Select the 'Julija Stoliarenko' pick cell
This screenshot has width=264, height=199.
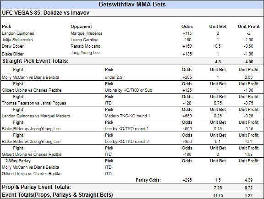click(17, 40)
